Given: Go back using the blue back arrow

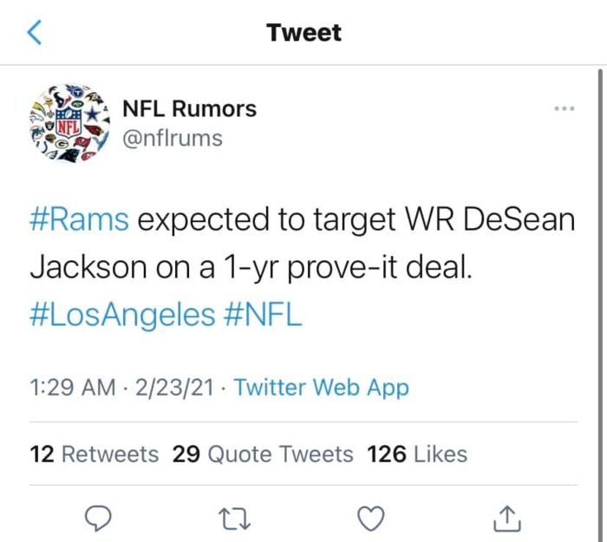Looking at the screenshot, I should click(34, 33).
